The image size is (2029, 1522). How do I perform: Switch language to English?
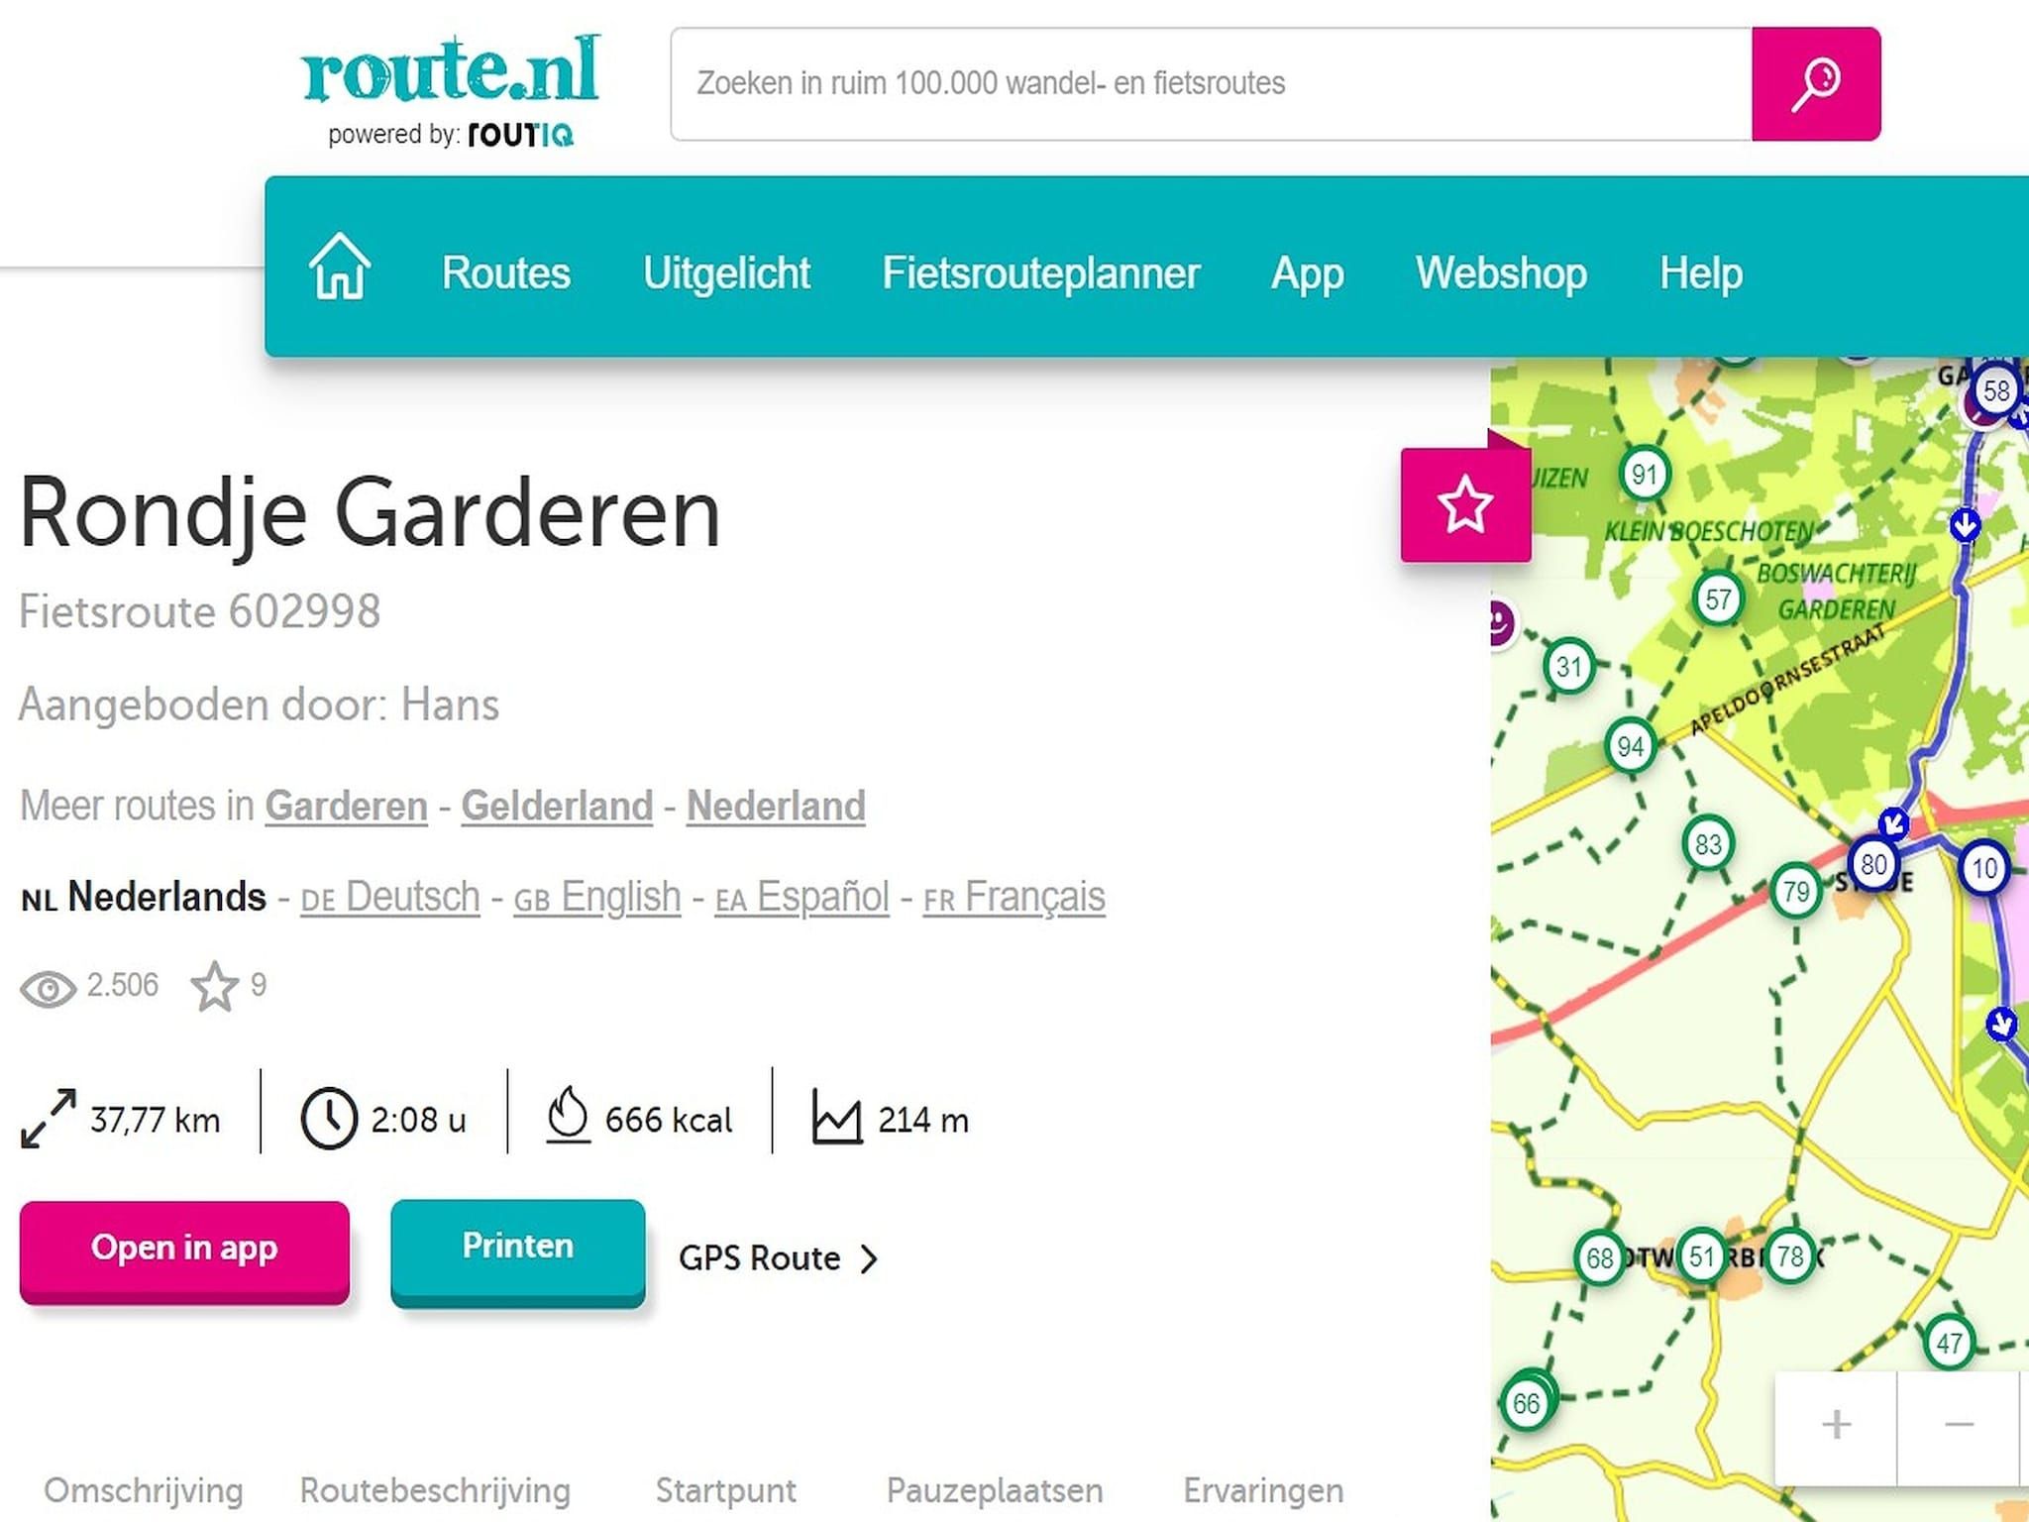coord(620,897)
